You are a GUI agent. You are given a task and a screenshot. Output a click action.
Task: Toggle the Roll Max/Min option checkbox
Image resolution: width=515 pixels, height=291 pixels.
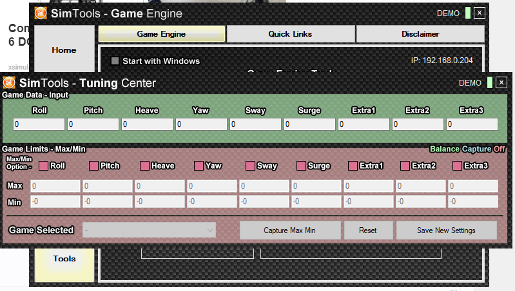pyautogui.click(x=43, y=165)
